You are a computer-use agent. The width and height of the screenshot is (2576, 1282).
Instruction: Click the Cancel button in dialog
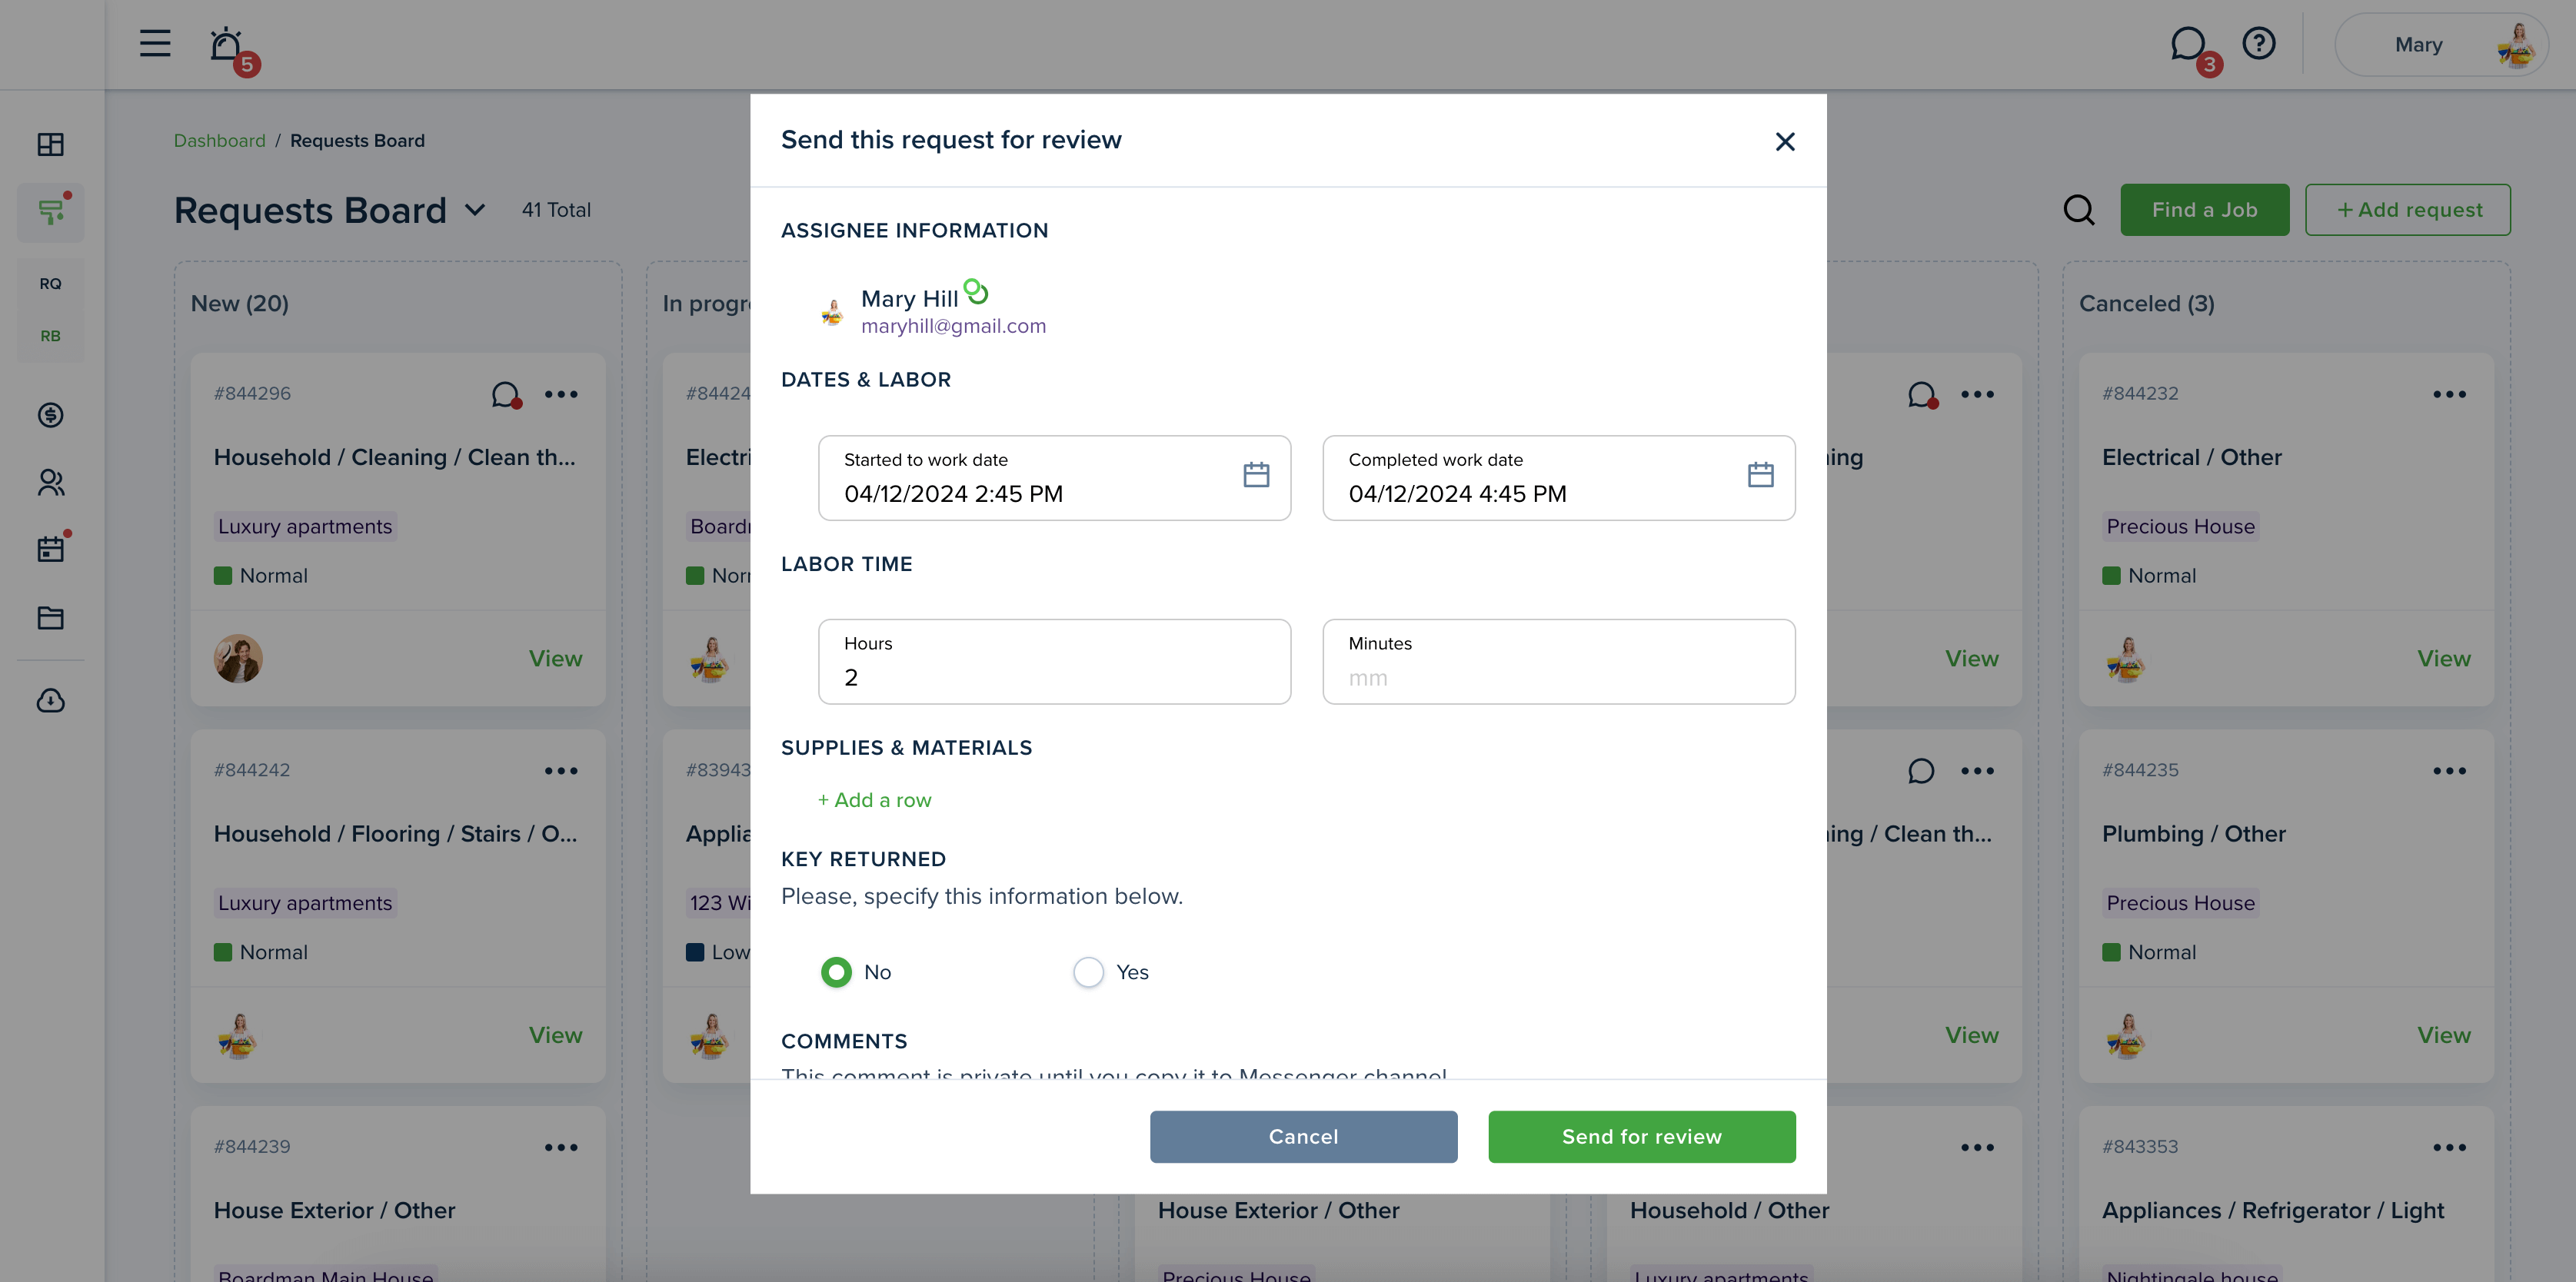point(1303,1136)
